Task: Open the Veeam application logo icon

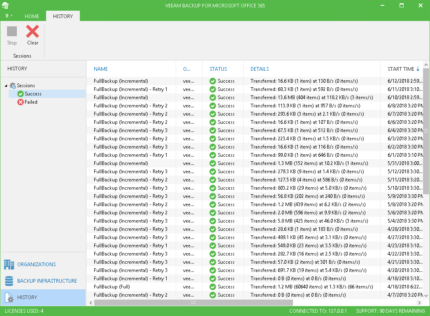Action: tap(5, 5)
